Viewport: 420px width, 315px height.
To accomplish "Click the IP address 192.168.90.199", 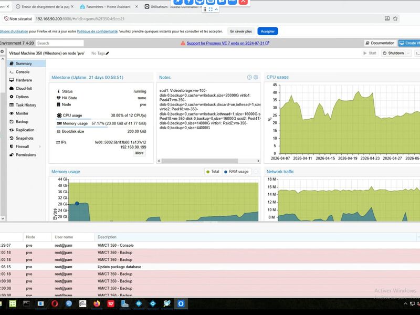I will [x=133, y=147].
